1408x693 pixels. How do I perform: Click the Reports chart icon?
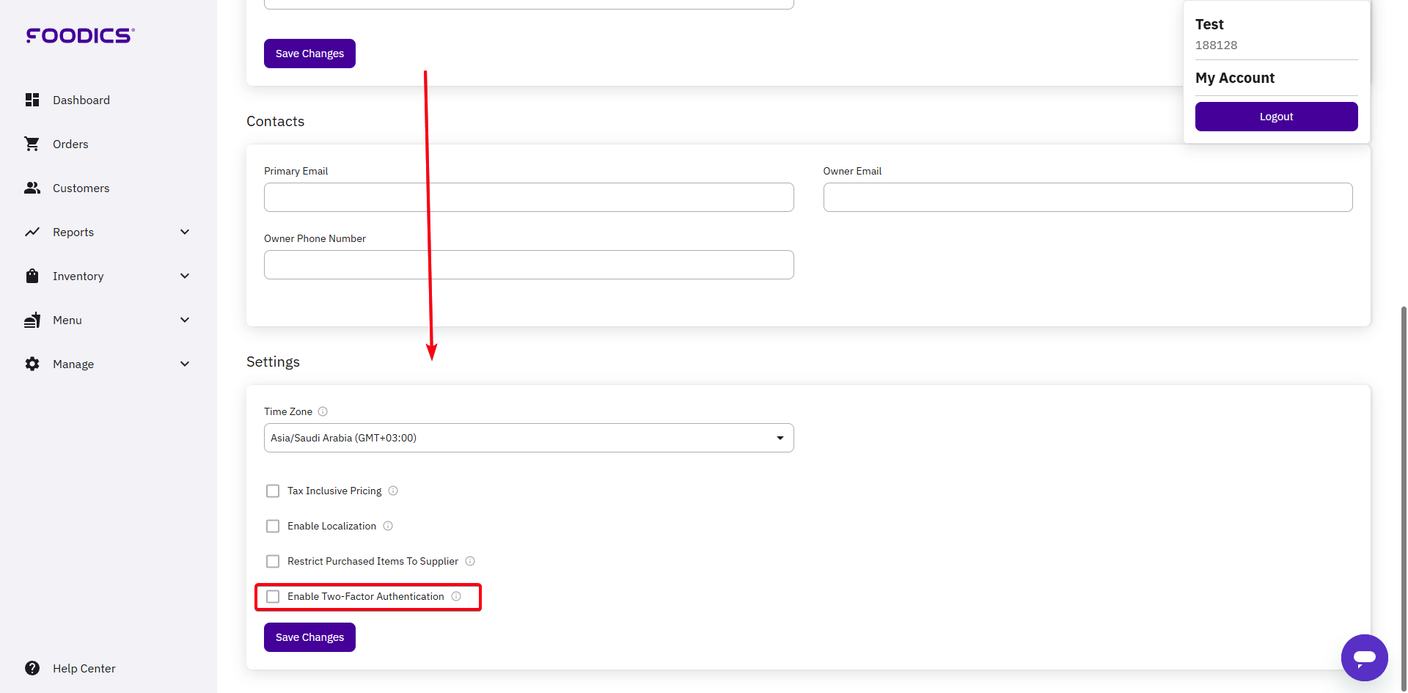click(x=32, y=232)
